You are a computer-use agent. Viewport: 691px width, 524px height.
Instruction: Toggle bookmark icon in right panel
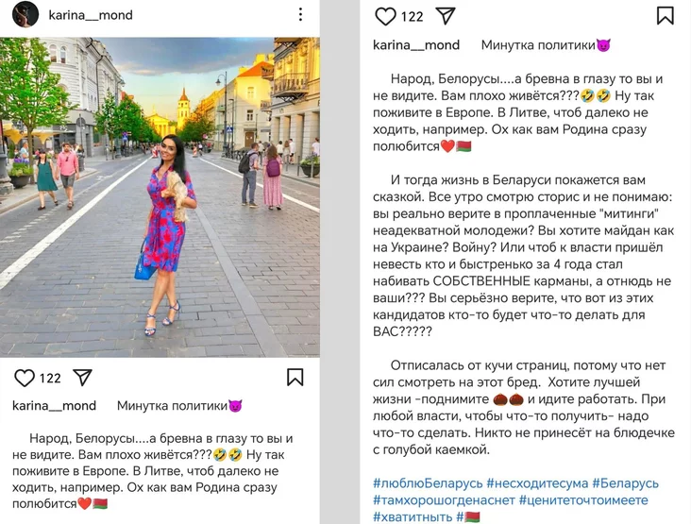[x=665, y=15]
